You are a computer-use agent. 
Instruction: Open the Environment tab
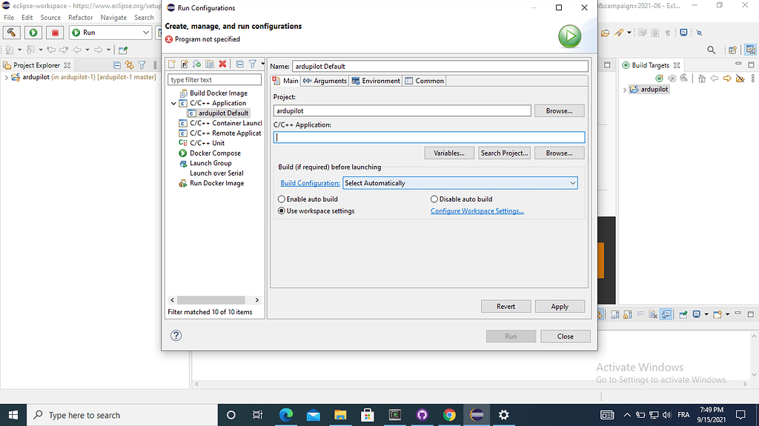coord(376,81)
